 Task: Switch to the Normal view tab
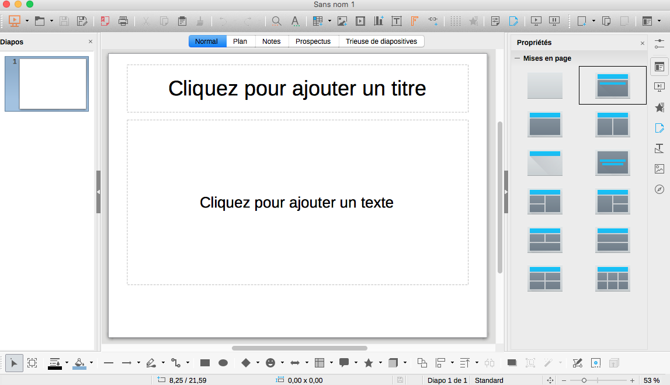point(206,41)
